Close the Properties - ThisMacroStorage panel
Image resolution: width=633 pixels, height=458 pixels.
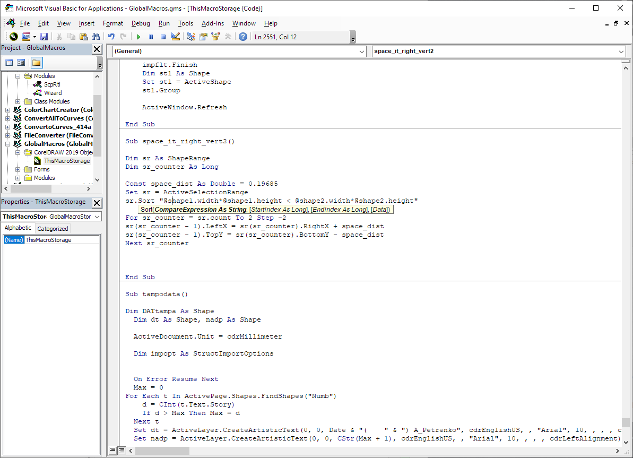[97, 203]
